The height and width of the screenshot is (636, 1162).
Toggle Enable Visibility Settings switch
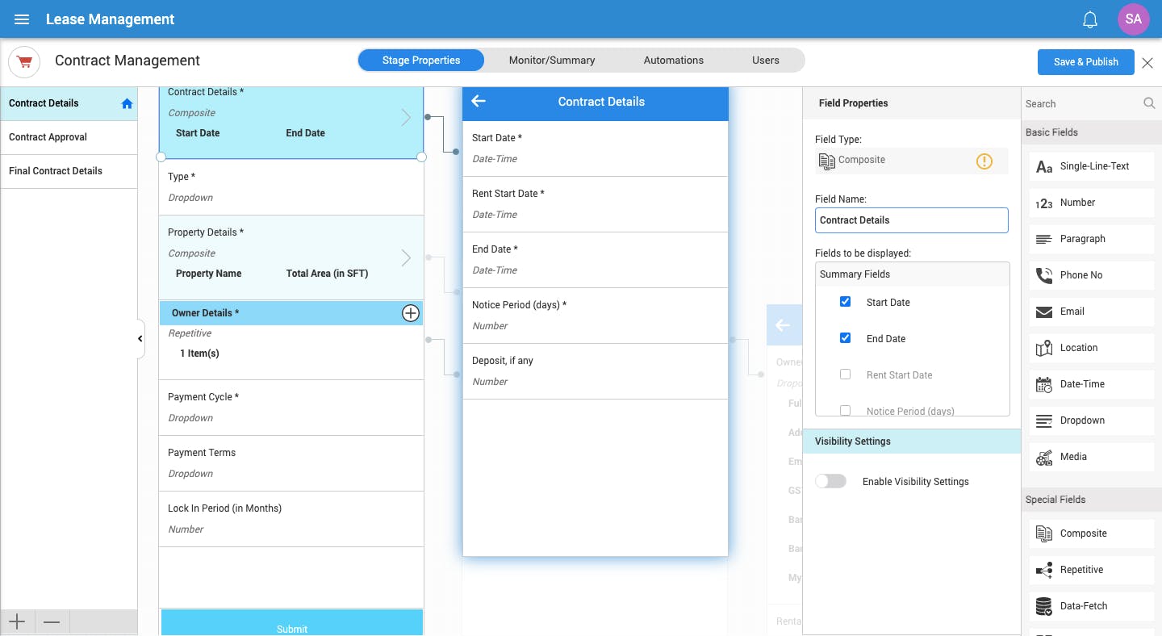tap(830, 481)
